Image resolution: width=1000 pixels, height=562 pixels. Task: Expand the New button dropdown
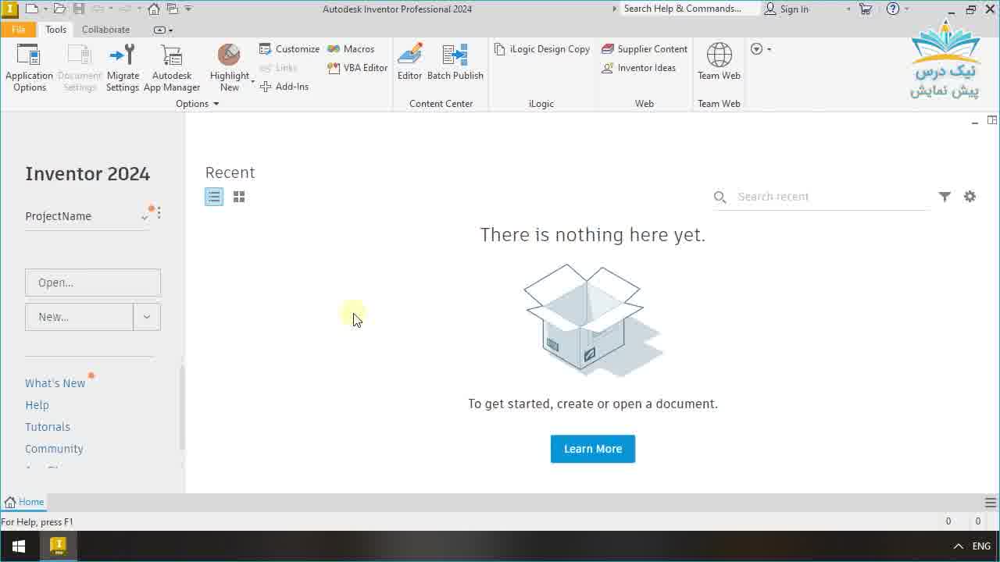(x=146, y=316)
